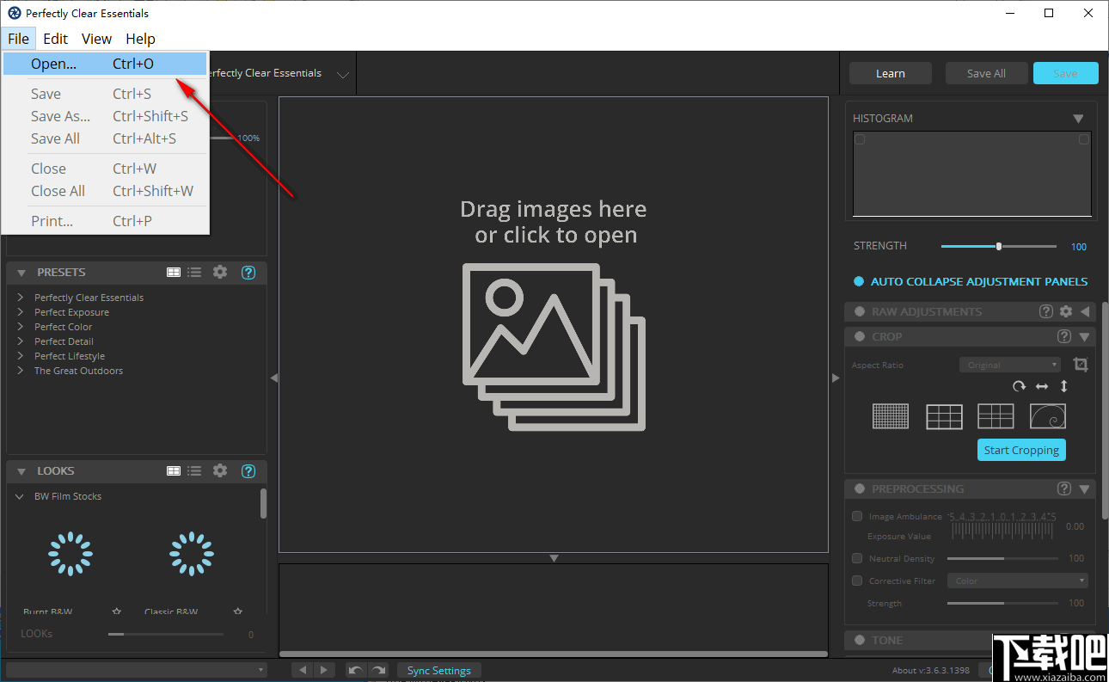Switch Looks panel to grid view

pyautogui.click(x=174, y=470)
